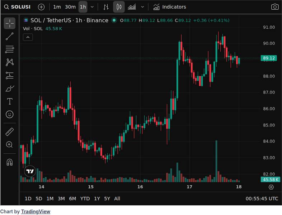Click the compare or add symbol plus icon
This screenshot has height=215, width=282.
pyautogui.click(x=41, y=7)
